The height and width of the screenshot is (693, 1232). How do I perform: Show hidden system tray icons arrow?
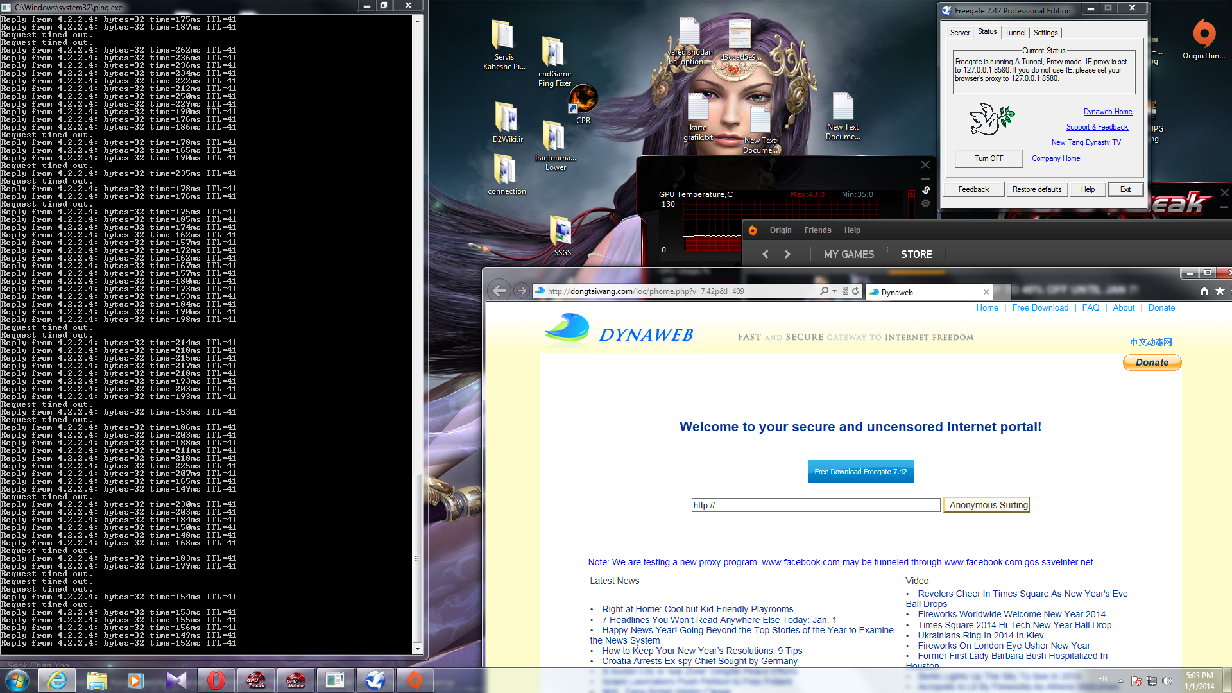[1120, 681]
